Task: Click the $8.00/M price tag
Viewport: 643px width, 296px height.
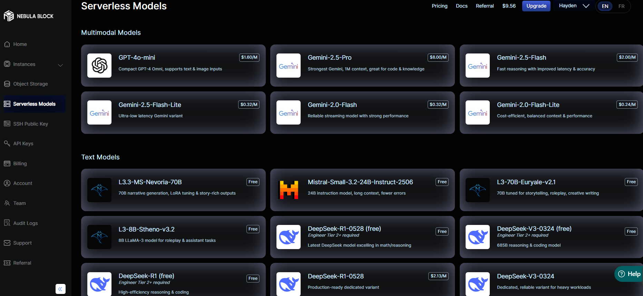Action: [x=438, y=57]
